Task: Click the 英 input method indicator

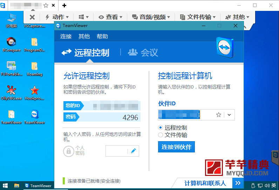Action: coord(274,185)
